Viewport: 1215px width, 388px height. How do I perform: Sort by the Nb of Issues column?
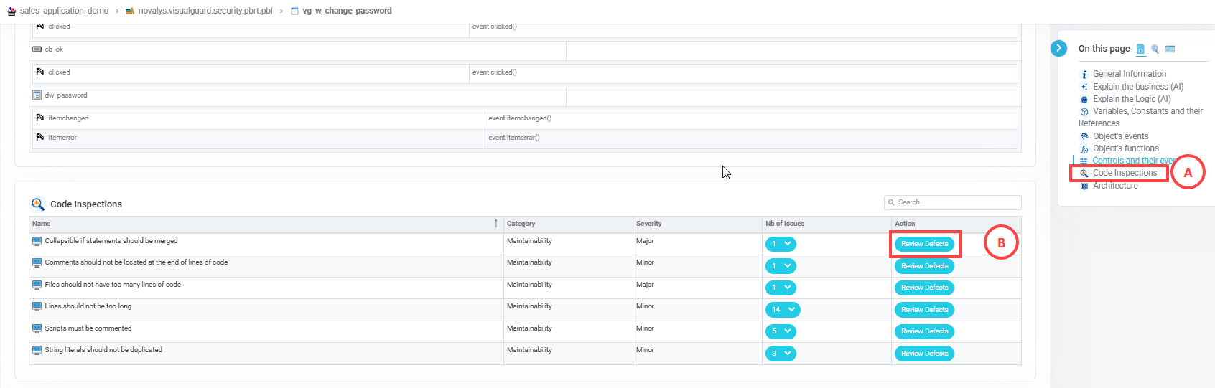(x=785, y=224)
